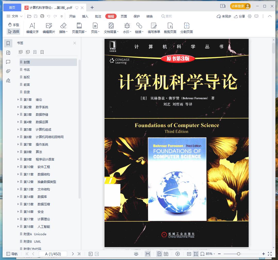Switch to 开始 tab
Image resolution: width=278 pixels, height=260 pixels.
coord(72,16)
